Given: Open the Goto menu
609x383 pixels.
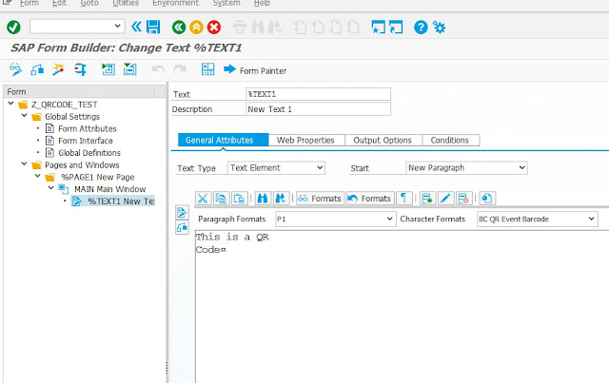Looking at the screenshot, I should (89, 3).
